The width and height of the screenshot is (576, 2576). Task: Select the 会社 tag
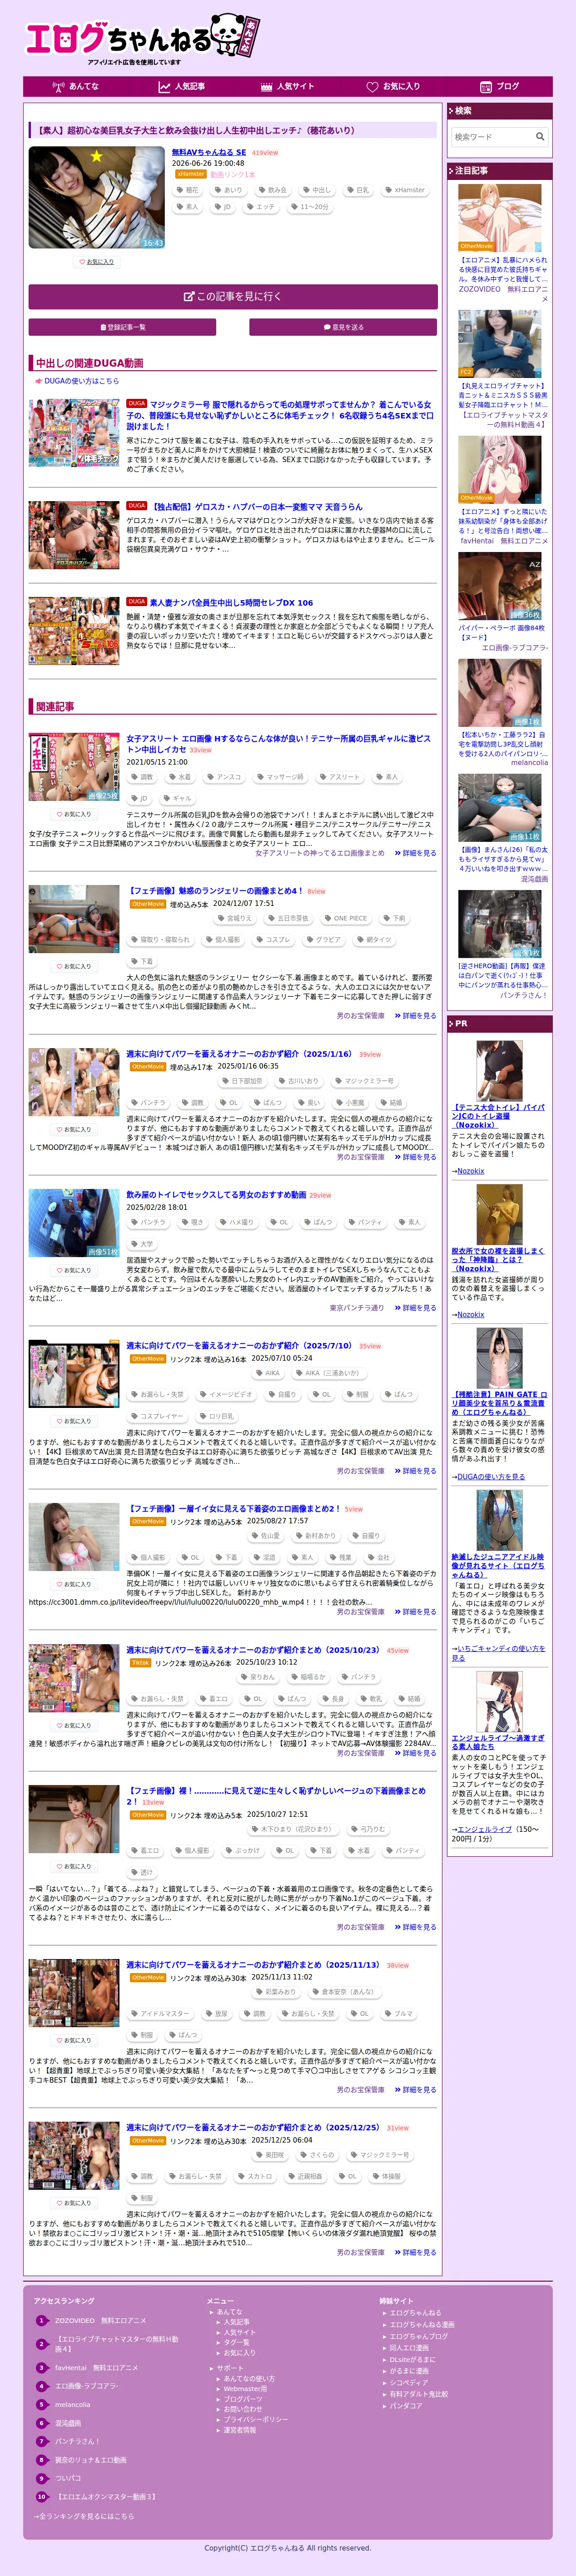point(379,1557)
